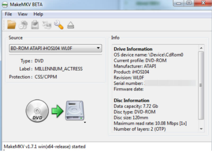Click the Current profile: DVD-ROM line
Image resolution: width=212 pixels, height=153 pixels.
click(x=140, y=61)
